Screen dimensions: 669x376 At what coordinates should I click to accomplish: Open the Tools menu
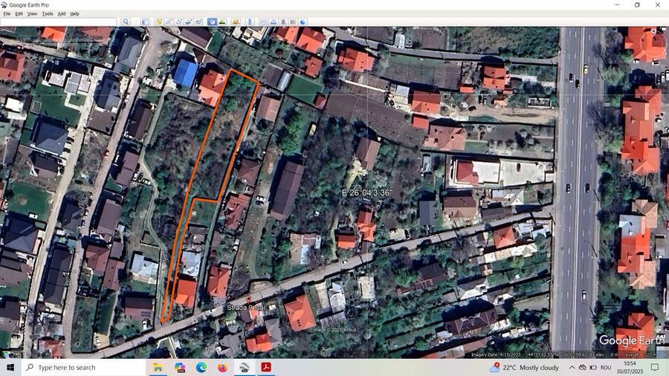tap(48, 13)
